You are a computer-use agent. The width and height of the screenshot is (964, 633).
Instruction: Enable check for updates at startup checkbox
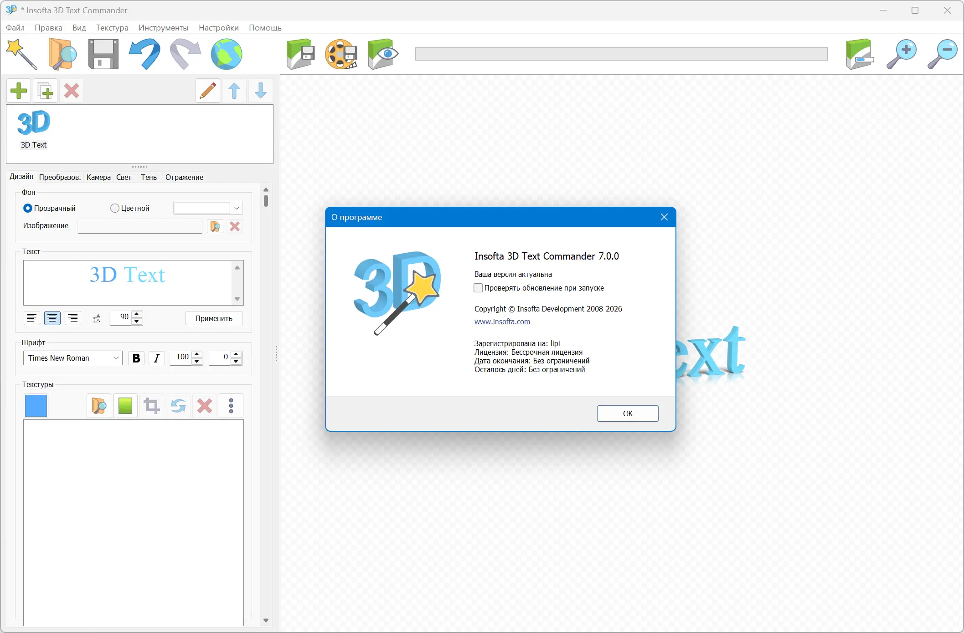click(x=478, y=288)
